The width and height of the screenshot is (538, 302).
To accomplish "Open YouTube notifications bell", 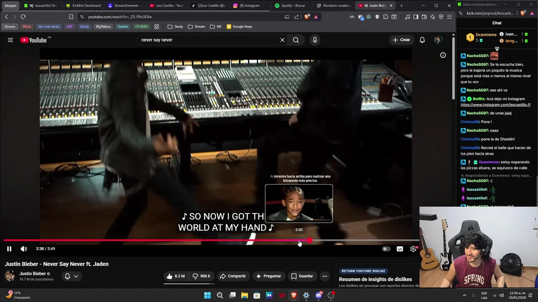I will pyautogui.click(x=422, y=40).
